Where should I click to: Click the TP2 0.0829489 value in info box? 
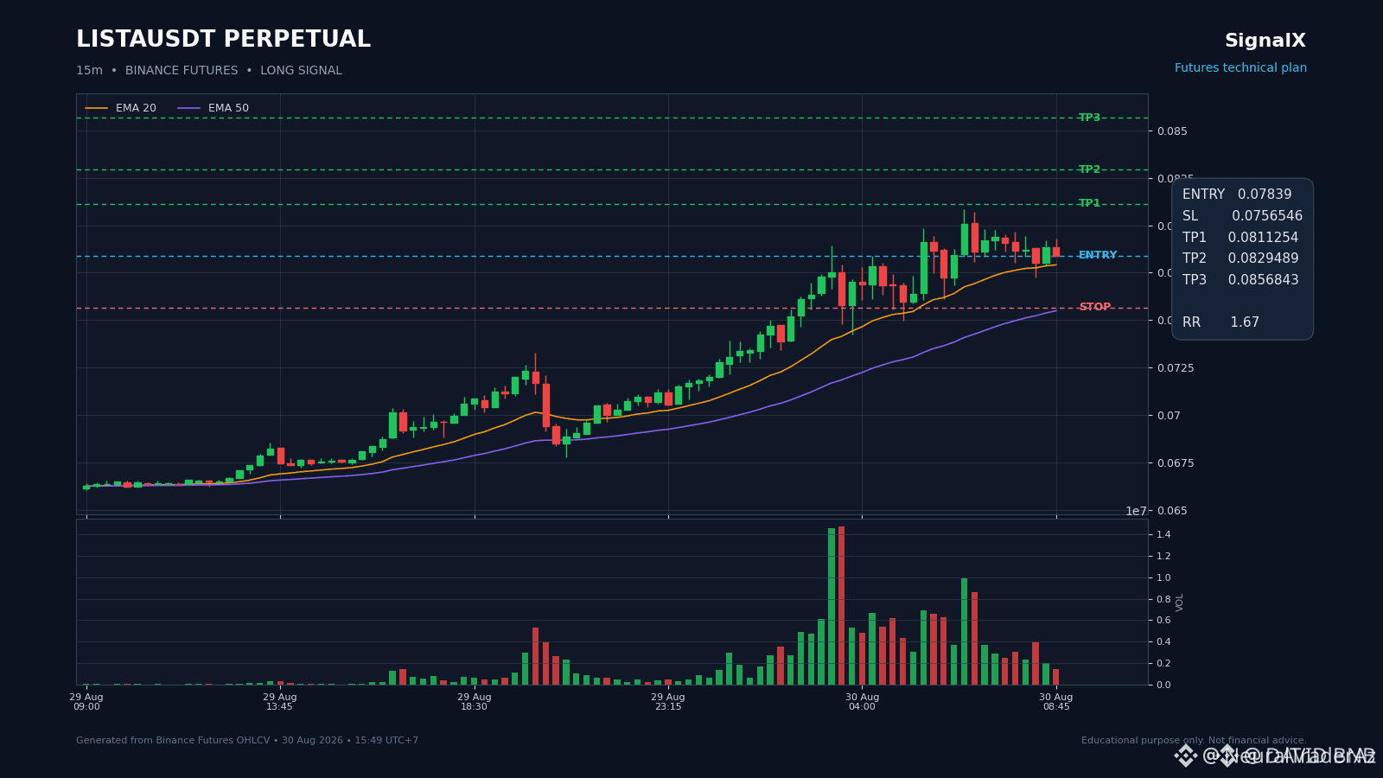coord(1263,258)
